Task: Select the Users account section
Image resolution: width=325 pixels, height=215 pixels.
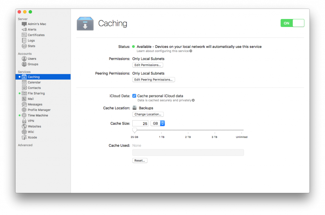Action: [31, 58]
